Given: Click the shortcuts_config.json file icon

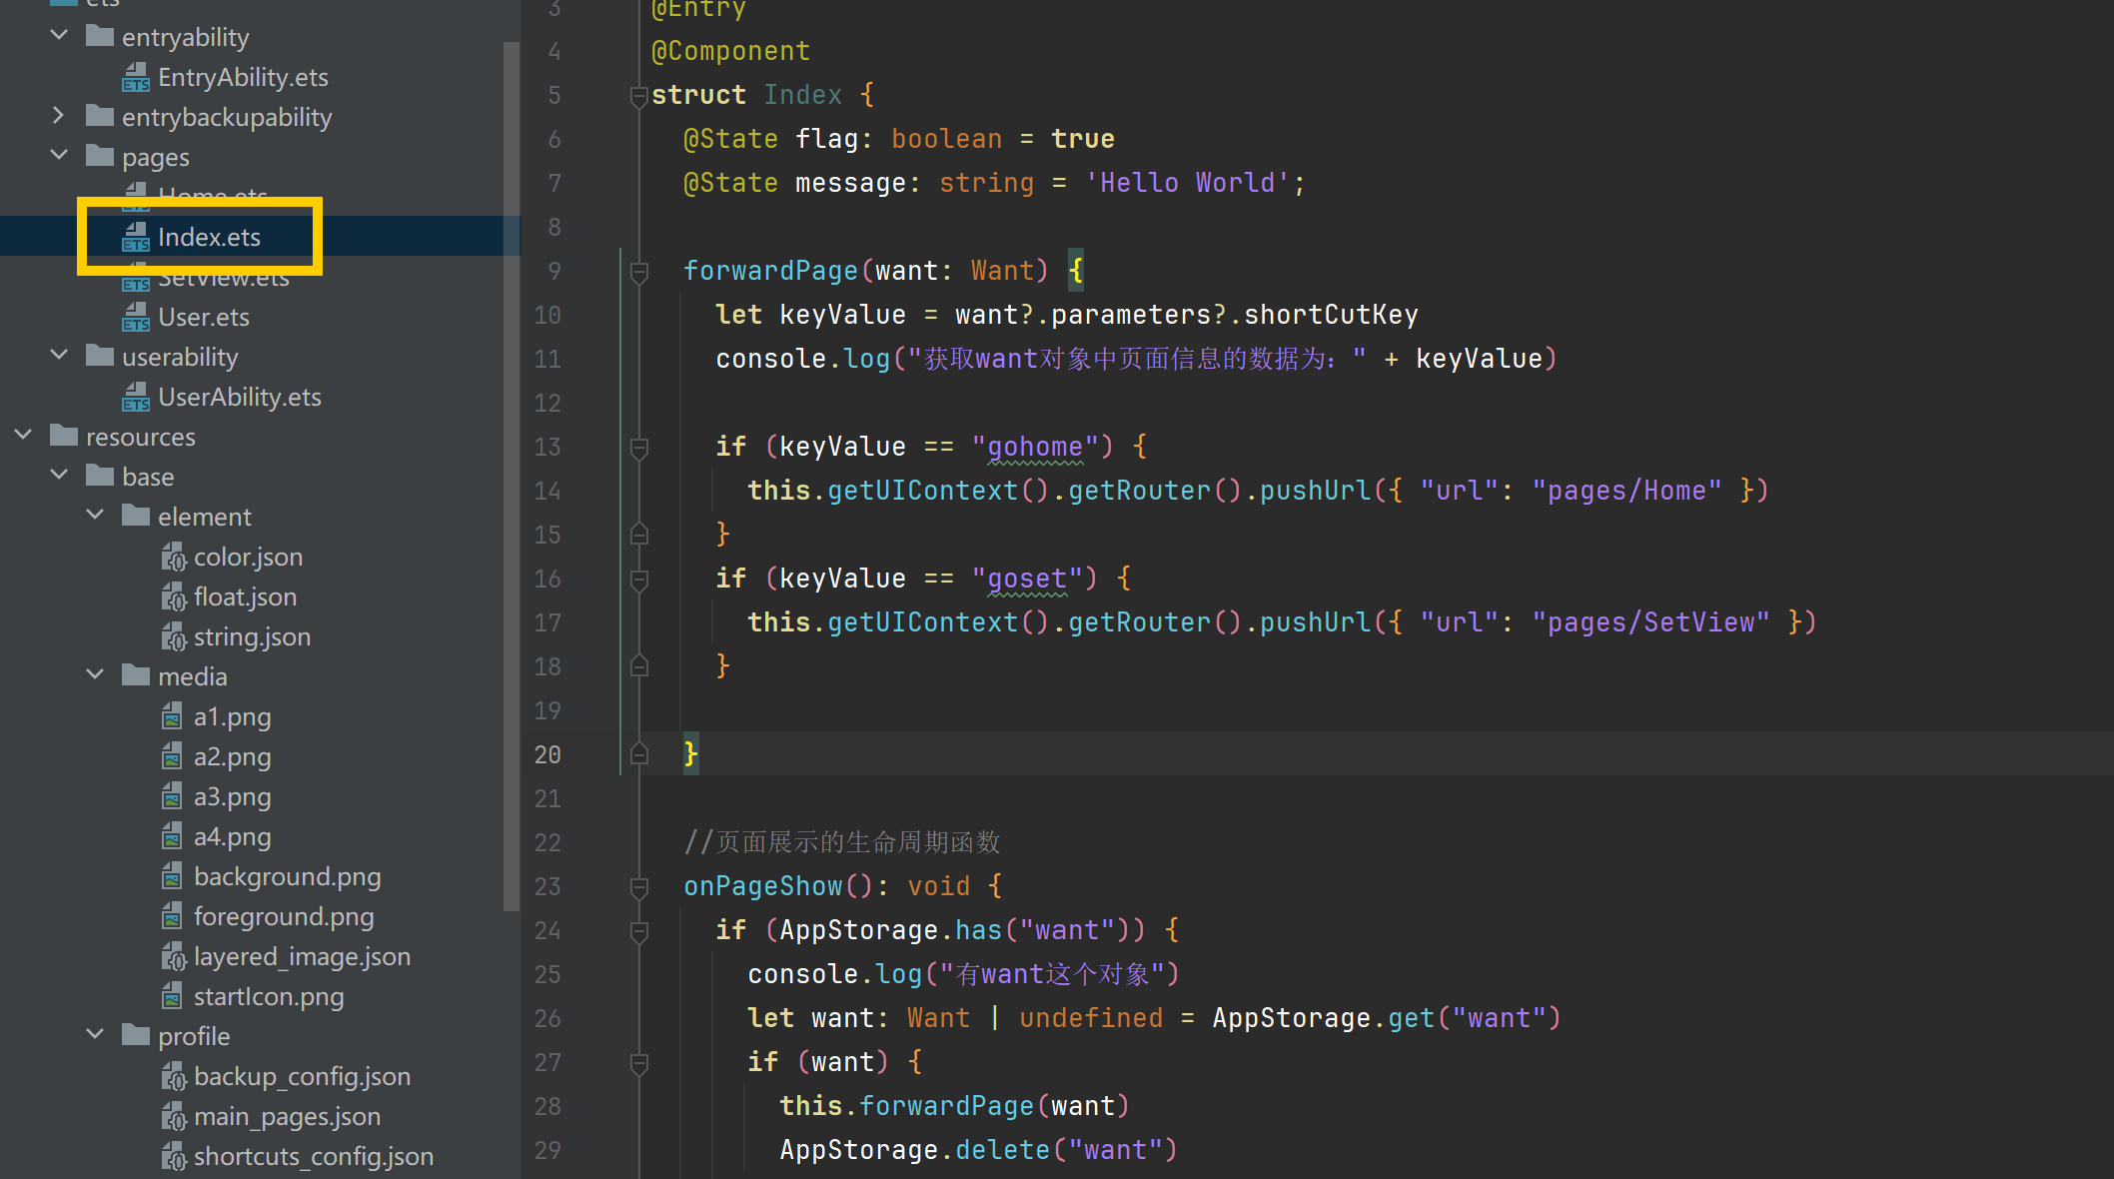Looking at the screenshot, I should point(174,1156).
